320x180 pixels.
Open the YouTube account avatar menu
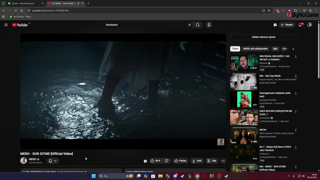click(x=310, y=25)
